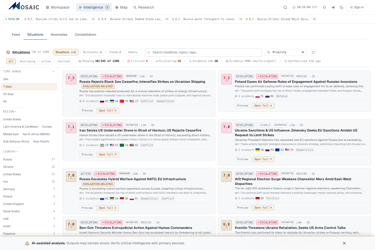Click the Situations stack icon heading
This screenshot has height=250, width=375.
tap(8, 52)
